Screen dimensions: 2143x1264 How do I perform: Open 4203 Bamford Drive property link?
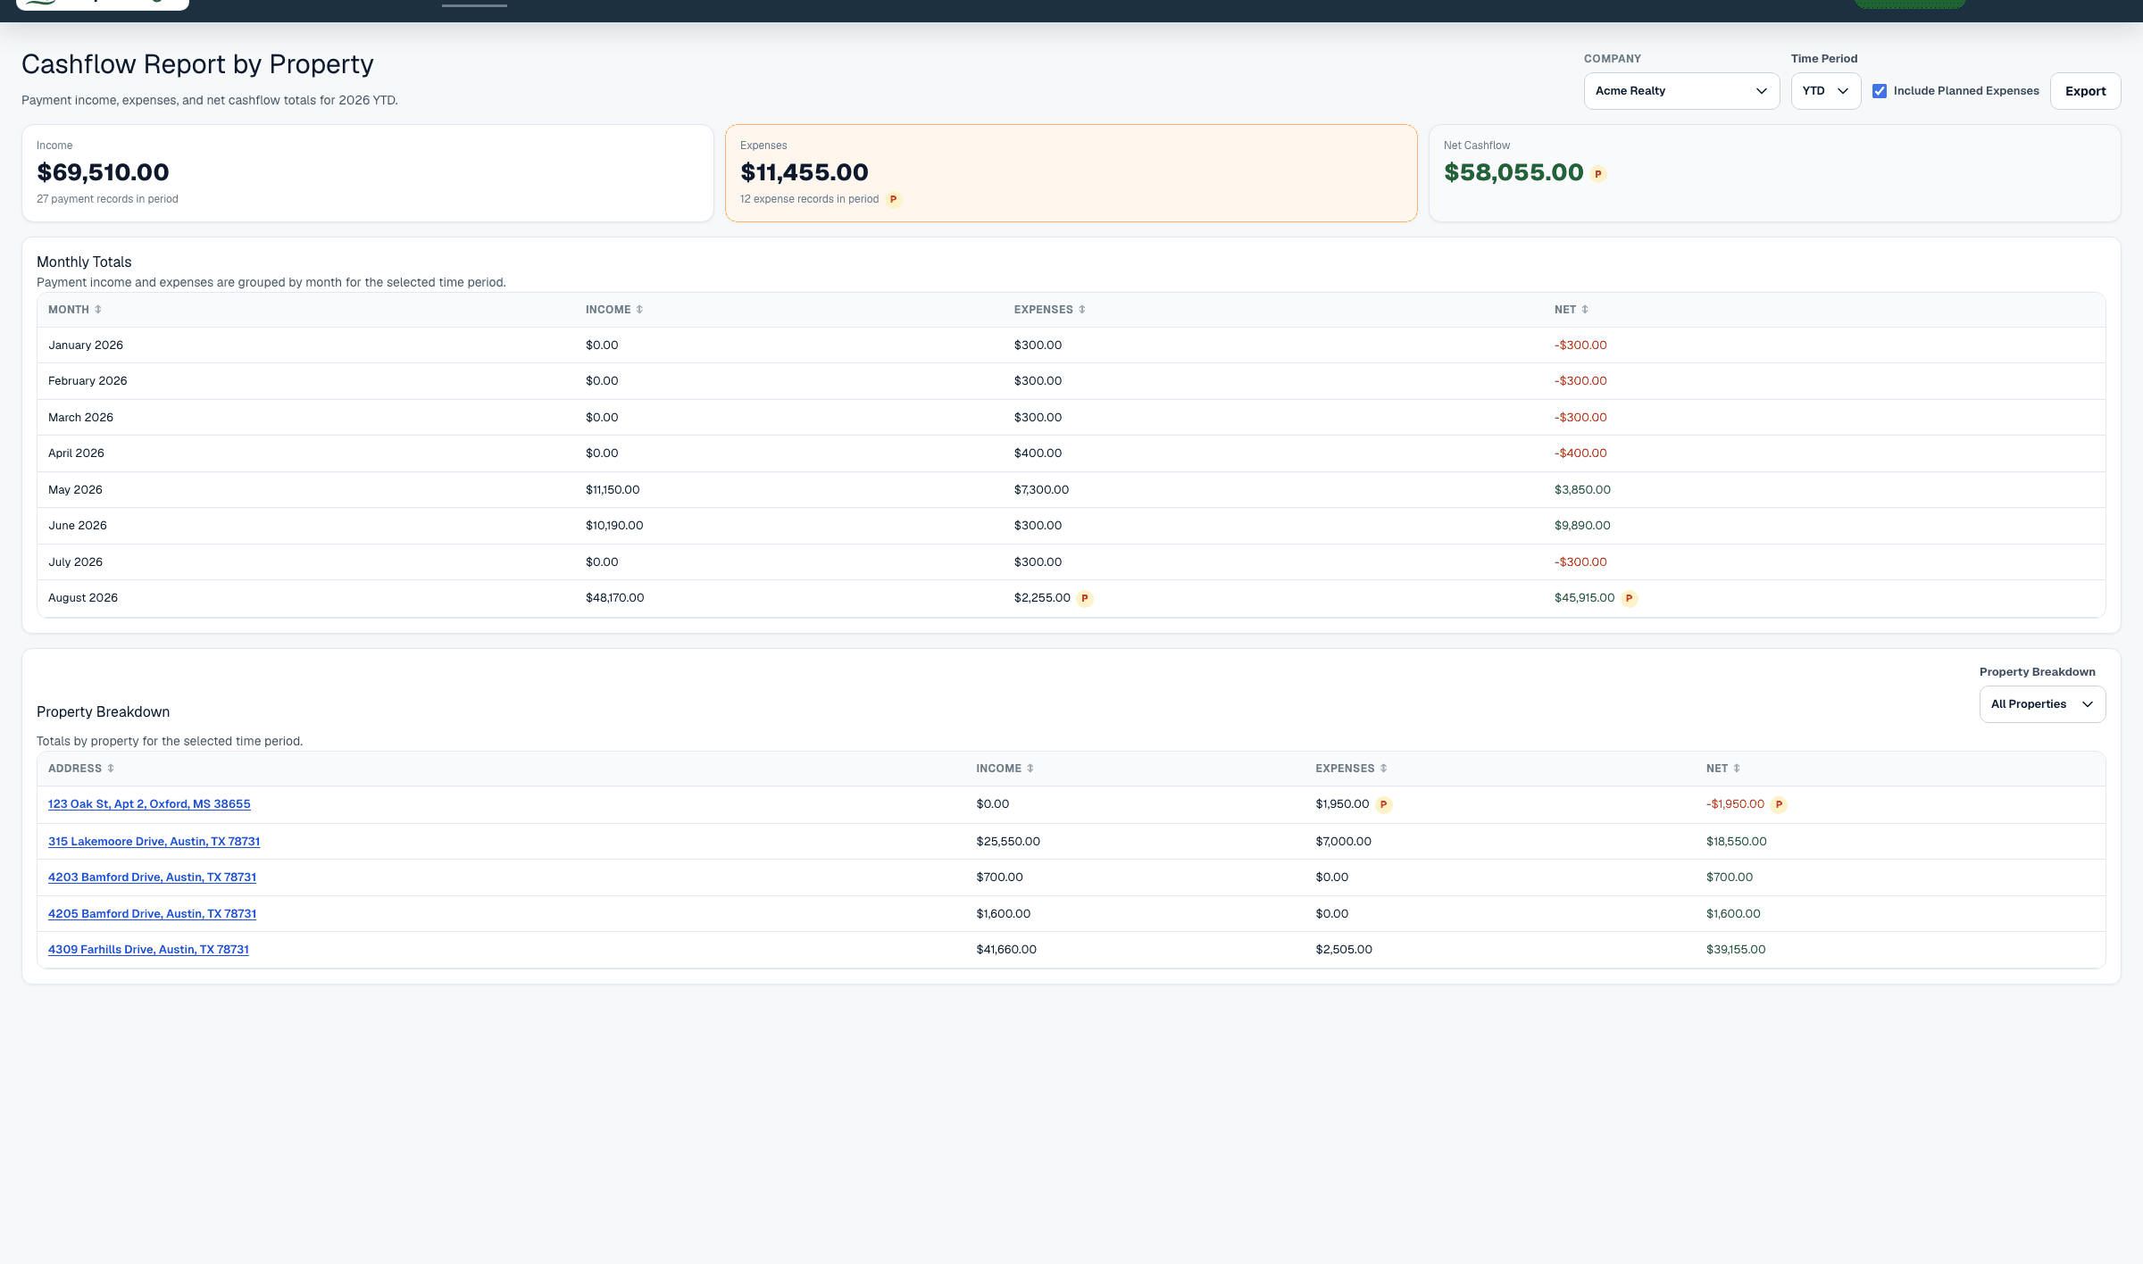click(152, 877)
